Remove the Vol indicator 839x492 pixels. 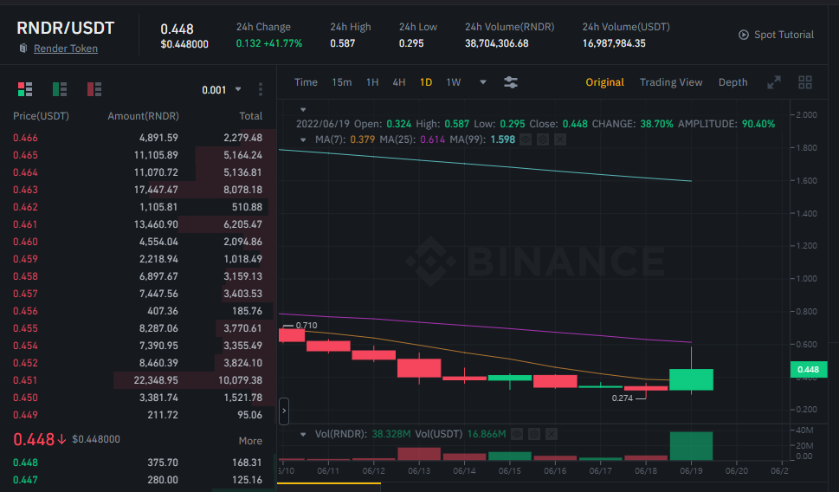pyautogui.click(x=552, y=434)
